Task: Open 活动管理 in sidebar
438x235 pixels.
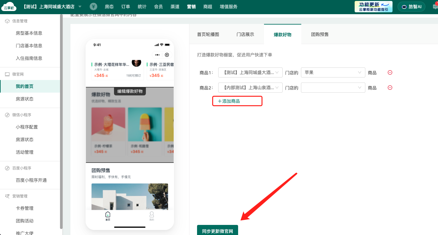Action: click(x=25, y=152)
